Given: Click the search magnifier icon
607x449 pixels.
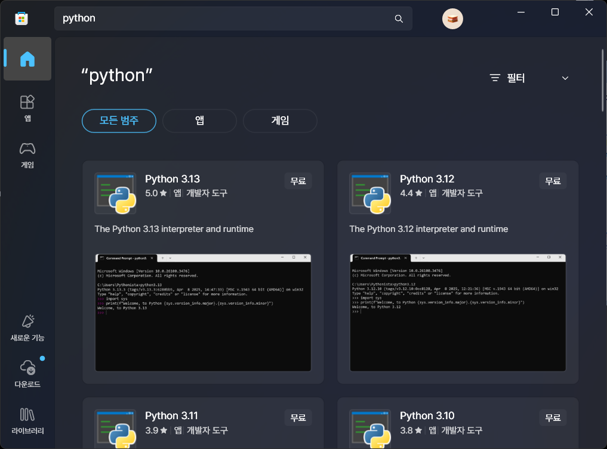Looking at the screenshot, I should 399,18.
